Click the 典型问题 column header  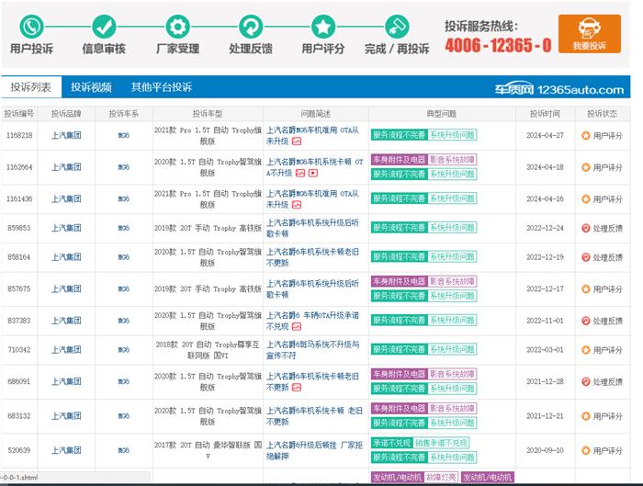[x=442, y=114]
